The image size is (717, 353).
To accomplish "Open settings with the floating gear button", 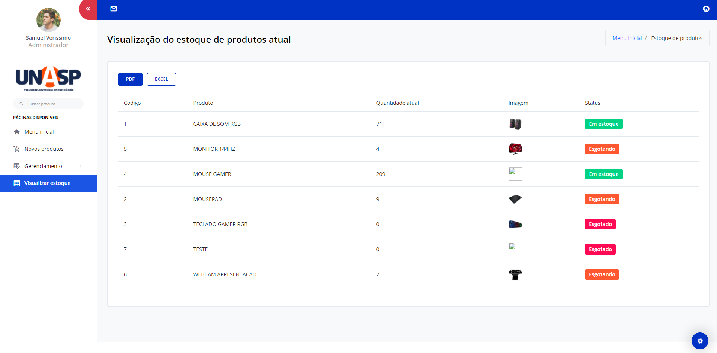I will pos(700,341).
